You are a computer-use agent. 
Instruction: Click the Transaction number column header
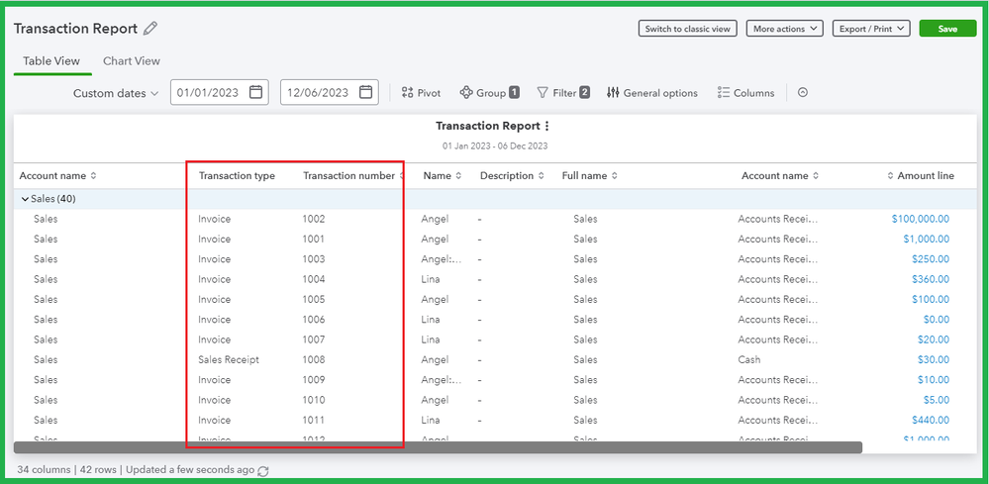348,176
